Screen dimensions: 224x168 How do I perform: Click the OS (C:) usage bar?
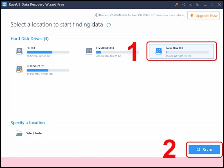coord(48,52)
